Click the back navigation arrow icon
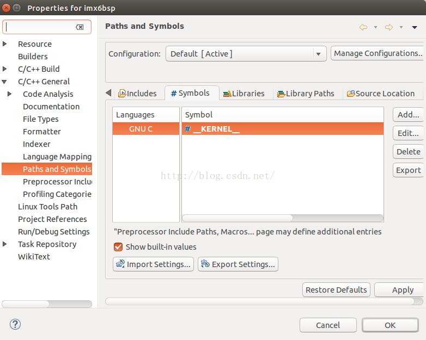Screen dimensions: 426x340 [x=363, y=27]
